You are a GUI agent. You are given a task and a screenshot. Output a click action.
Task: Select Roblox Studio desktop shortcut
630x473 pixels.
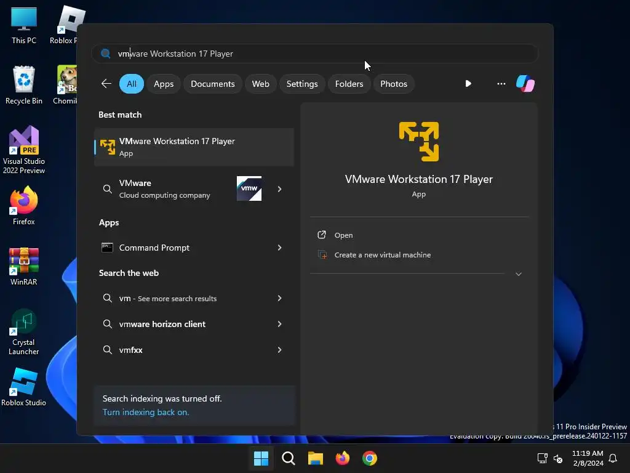click(24, 387)
